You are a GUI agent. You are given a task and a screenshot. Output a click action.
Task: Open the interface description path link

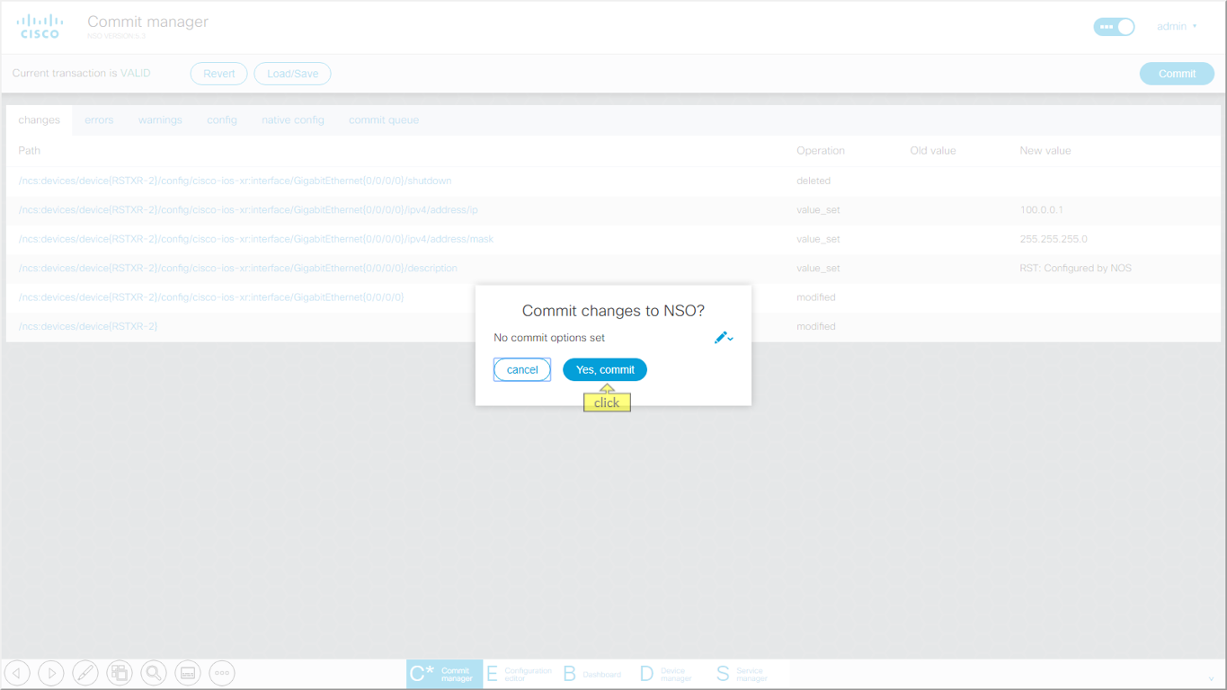click(x=237, y=268)
